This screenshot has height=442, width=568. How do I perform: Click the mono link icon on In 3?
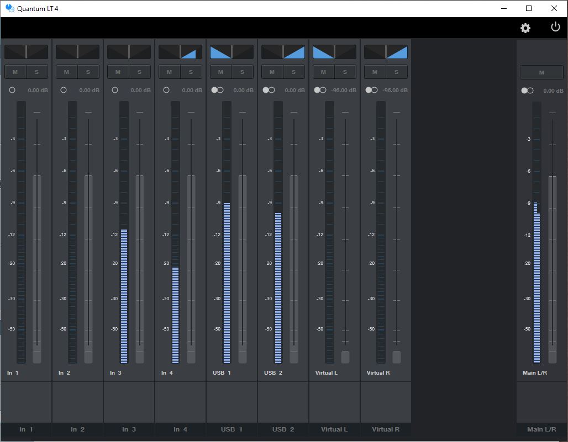[x=115, y=90]
